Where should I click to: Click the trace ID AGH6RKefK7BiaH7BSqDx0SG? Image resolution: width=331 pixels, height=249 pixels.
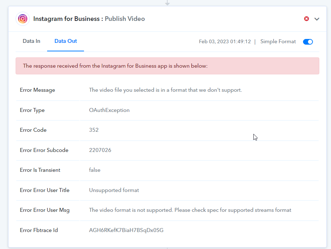[x=126, y=230]
